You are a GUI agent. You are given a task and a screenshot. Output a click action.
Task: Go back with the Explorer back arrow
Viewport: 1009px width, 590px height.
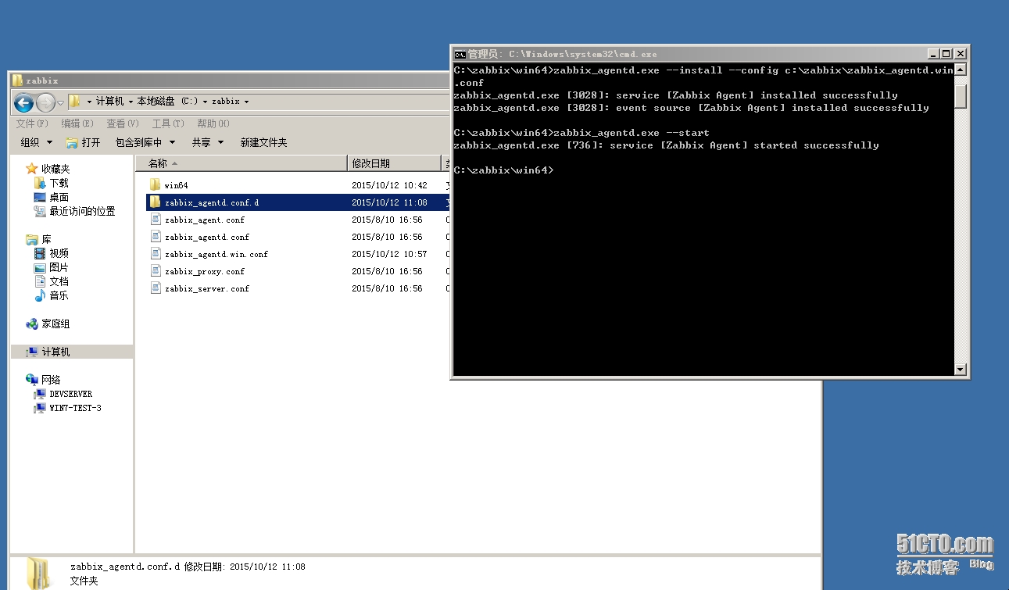pos(24,102)
